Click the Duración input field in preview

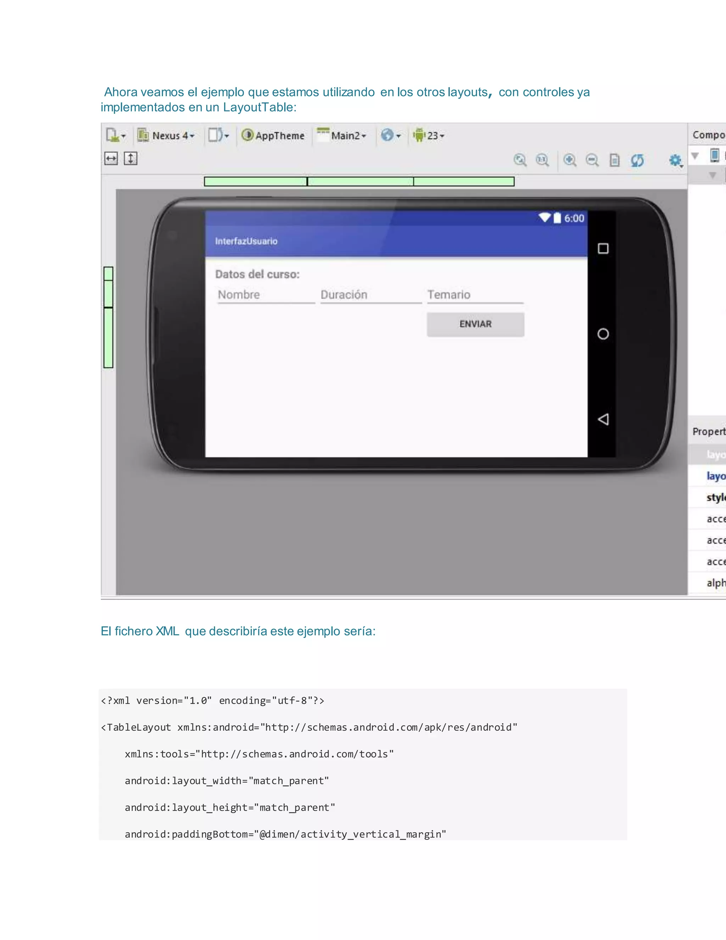pyautogui.click(x=371, y=295)
